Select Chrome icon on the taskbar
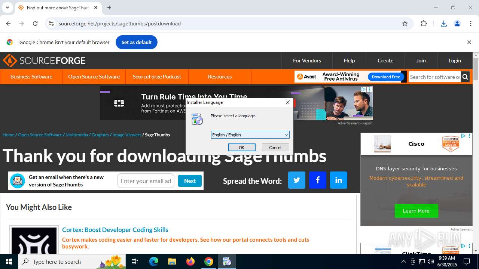This screenshot has height=269, width=479. (209, 262)
